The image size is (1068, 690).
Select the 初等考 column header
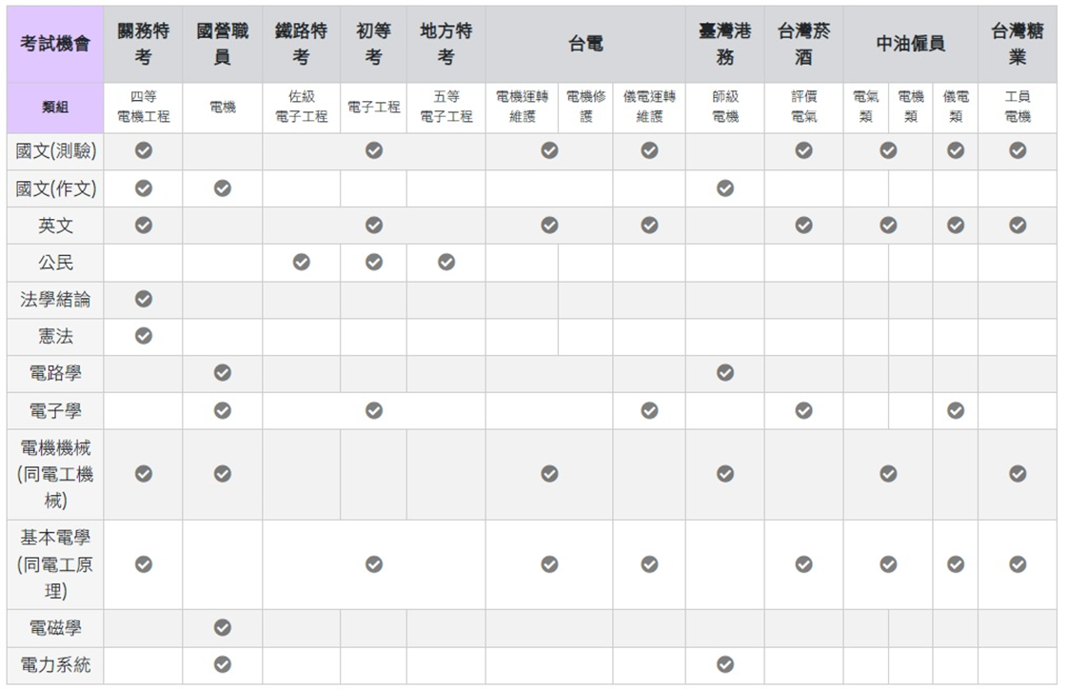374,45
